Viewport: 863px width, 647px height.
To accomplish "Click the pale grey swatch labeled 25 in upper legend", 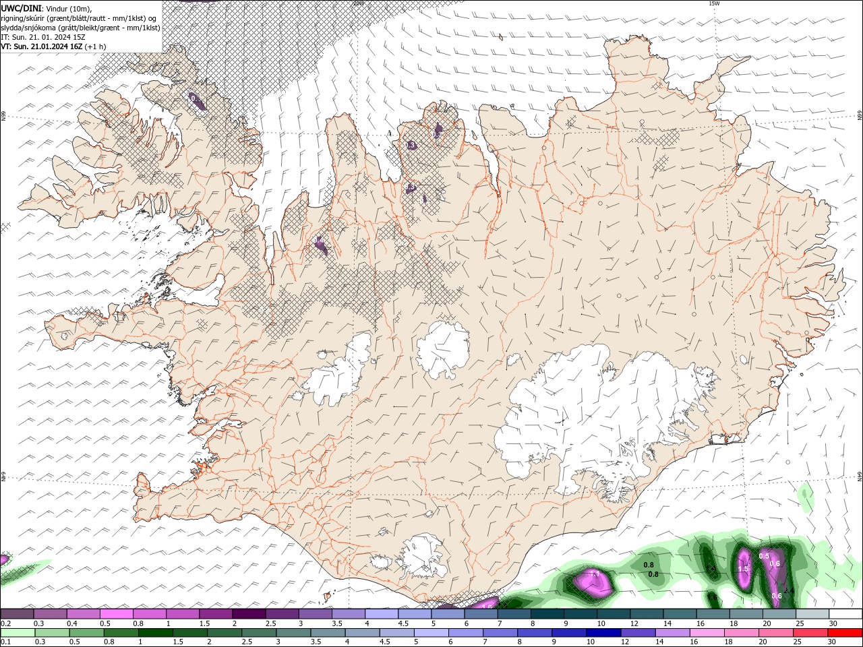I will (813, 614).
